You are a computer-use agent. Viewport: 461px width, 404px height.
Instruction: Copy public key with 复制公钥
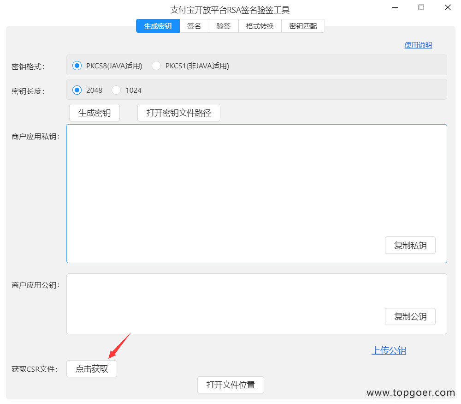[x=410, y=316]
